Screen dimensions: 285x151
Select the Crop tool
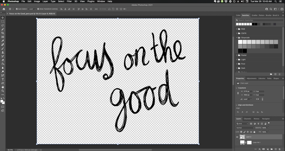[x=3, y=33]
